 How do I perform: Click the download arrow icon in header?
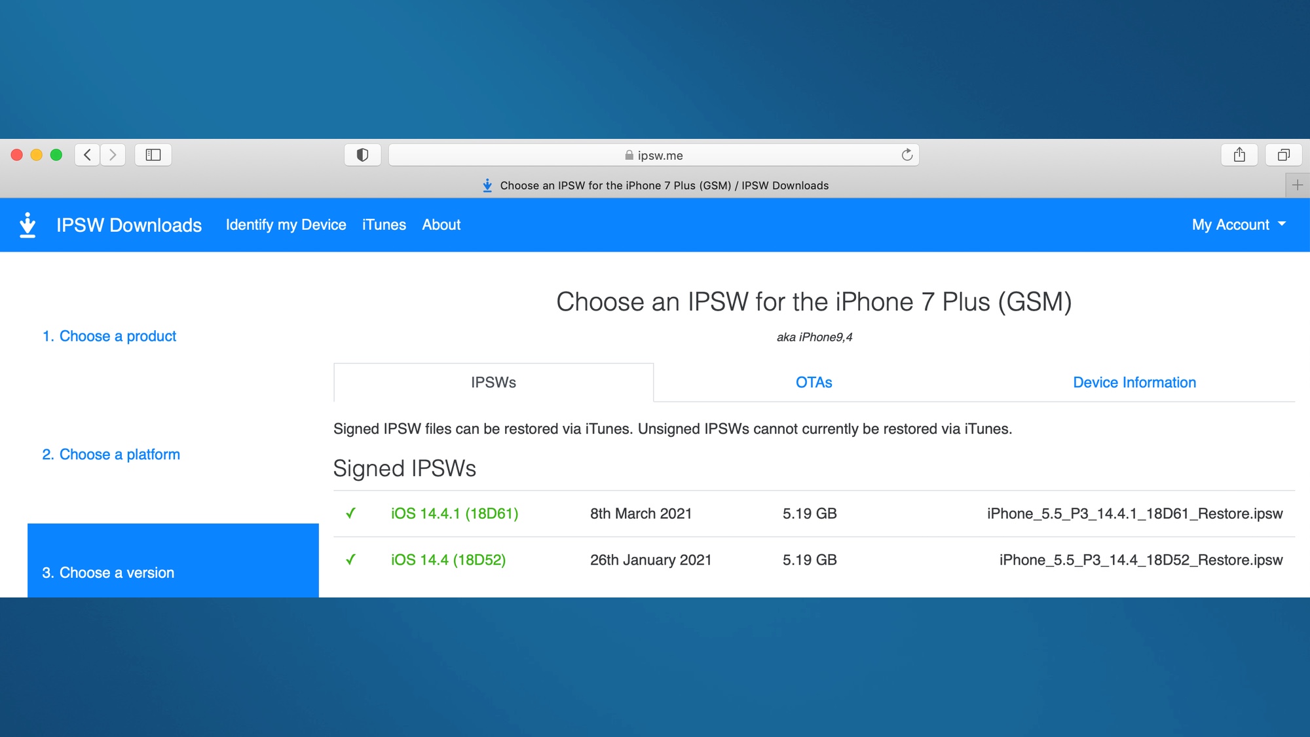point(28,224)
